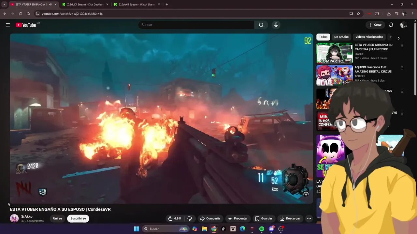
Task: Start voice search with microphone icon
Action: (276, 25)
